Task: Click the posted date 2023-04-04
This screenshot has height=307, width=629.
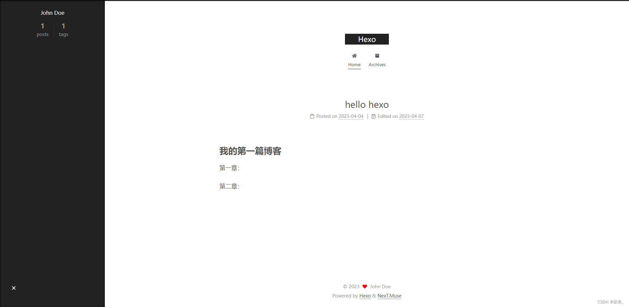Action: coord(351,116)
